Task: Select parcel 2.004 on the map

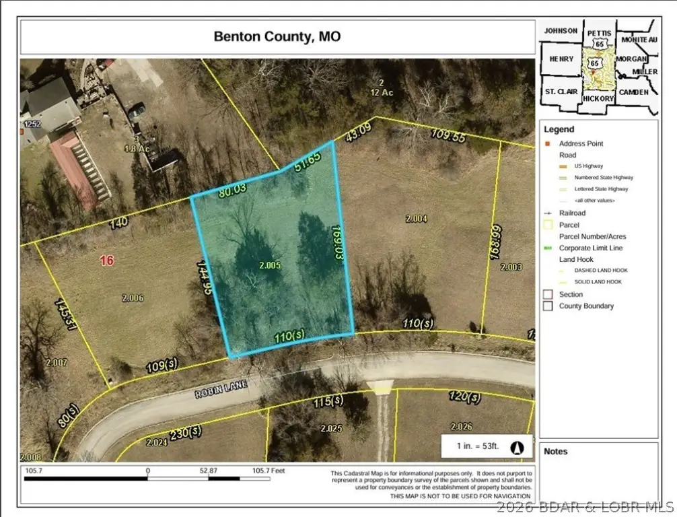Action: tap(416, 219)
